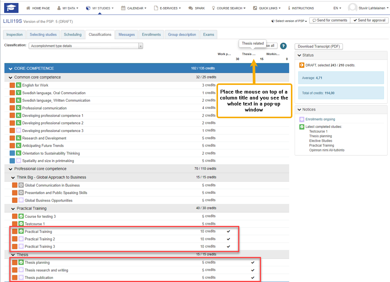Toggle the Thesis related checkmark for Thesis planning
Image resolution: width=390 pixels, height=282 pixels.
coord(253,263)
